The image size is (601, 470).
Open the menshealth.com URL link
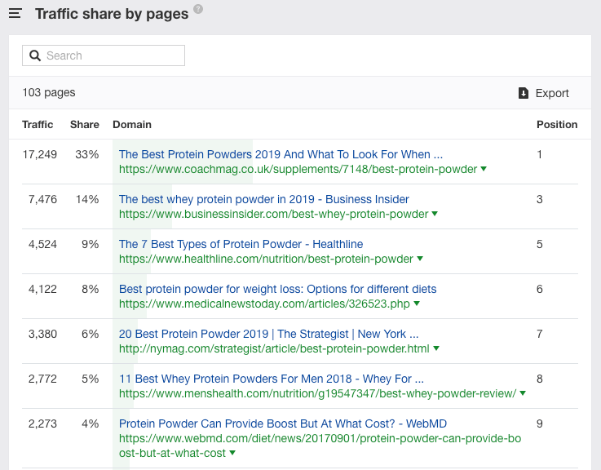click(x=317, y=393)
